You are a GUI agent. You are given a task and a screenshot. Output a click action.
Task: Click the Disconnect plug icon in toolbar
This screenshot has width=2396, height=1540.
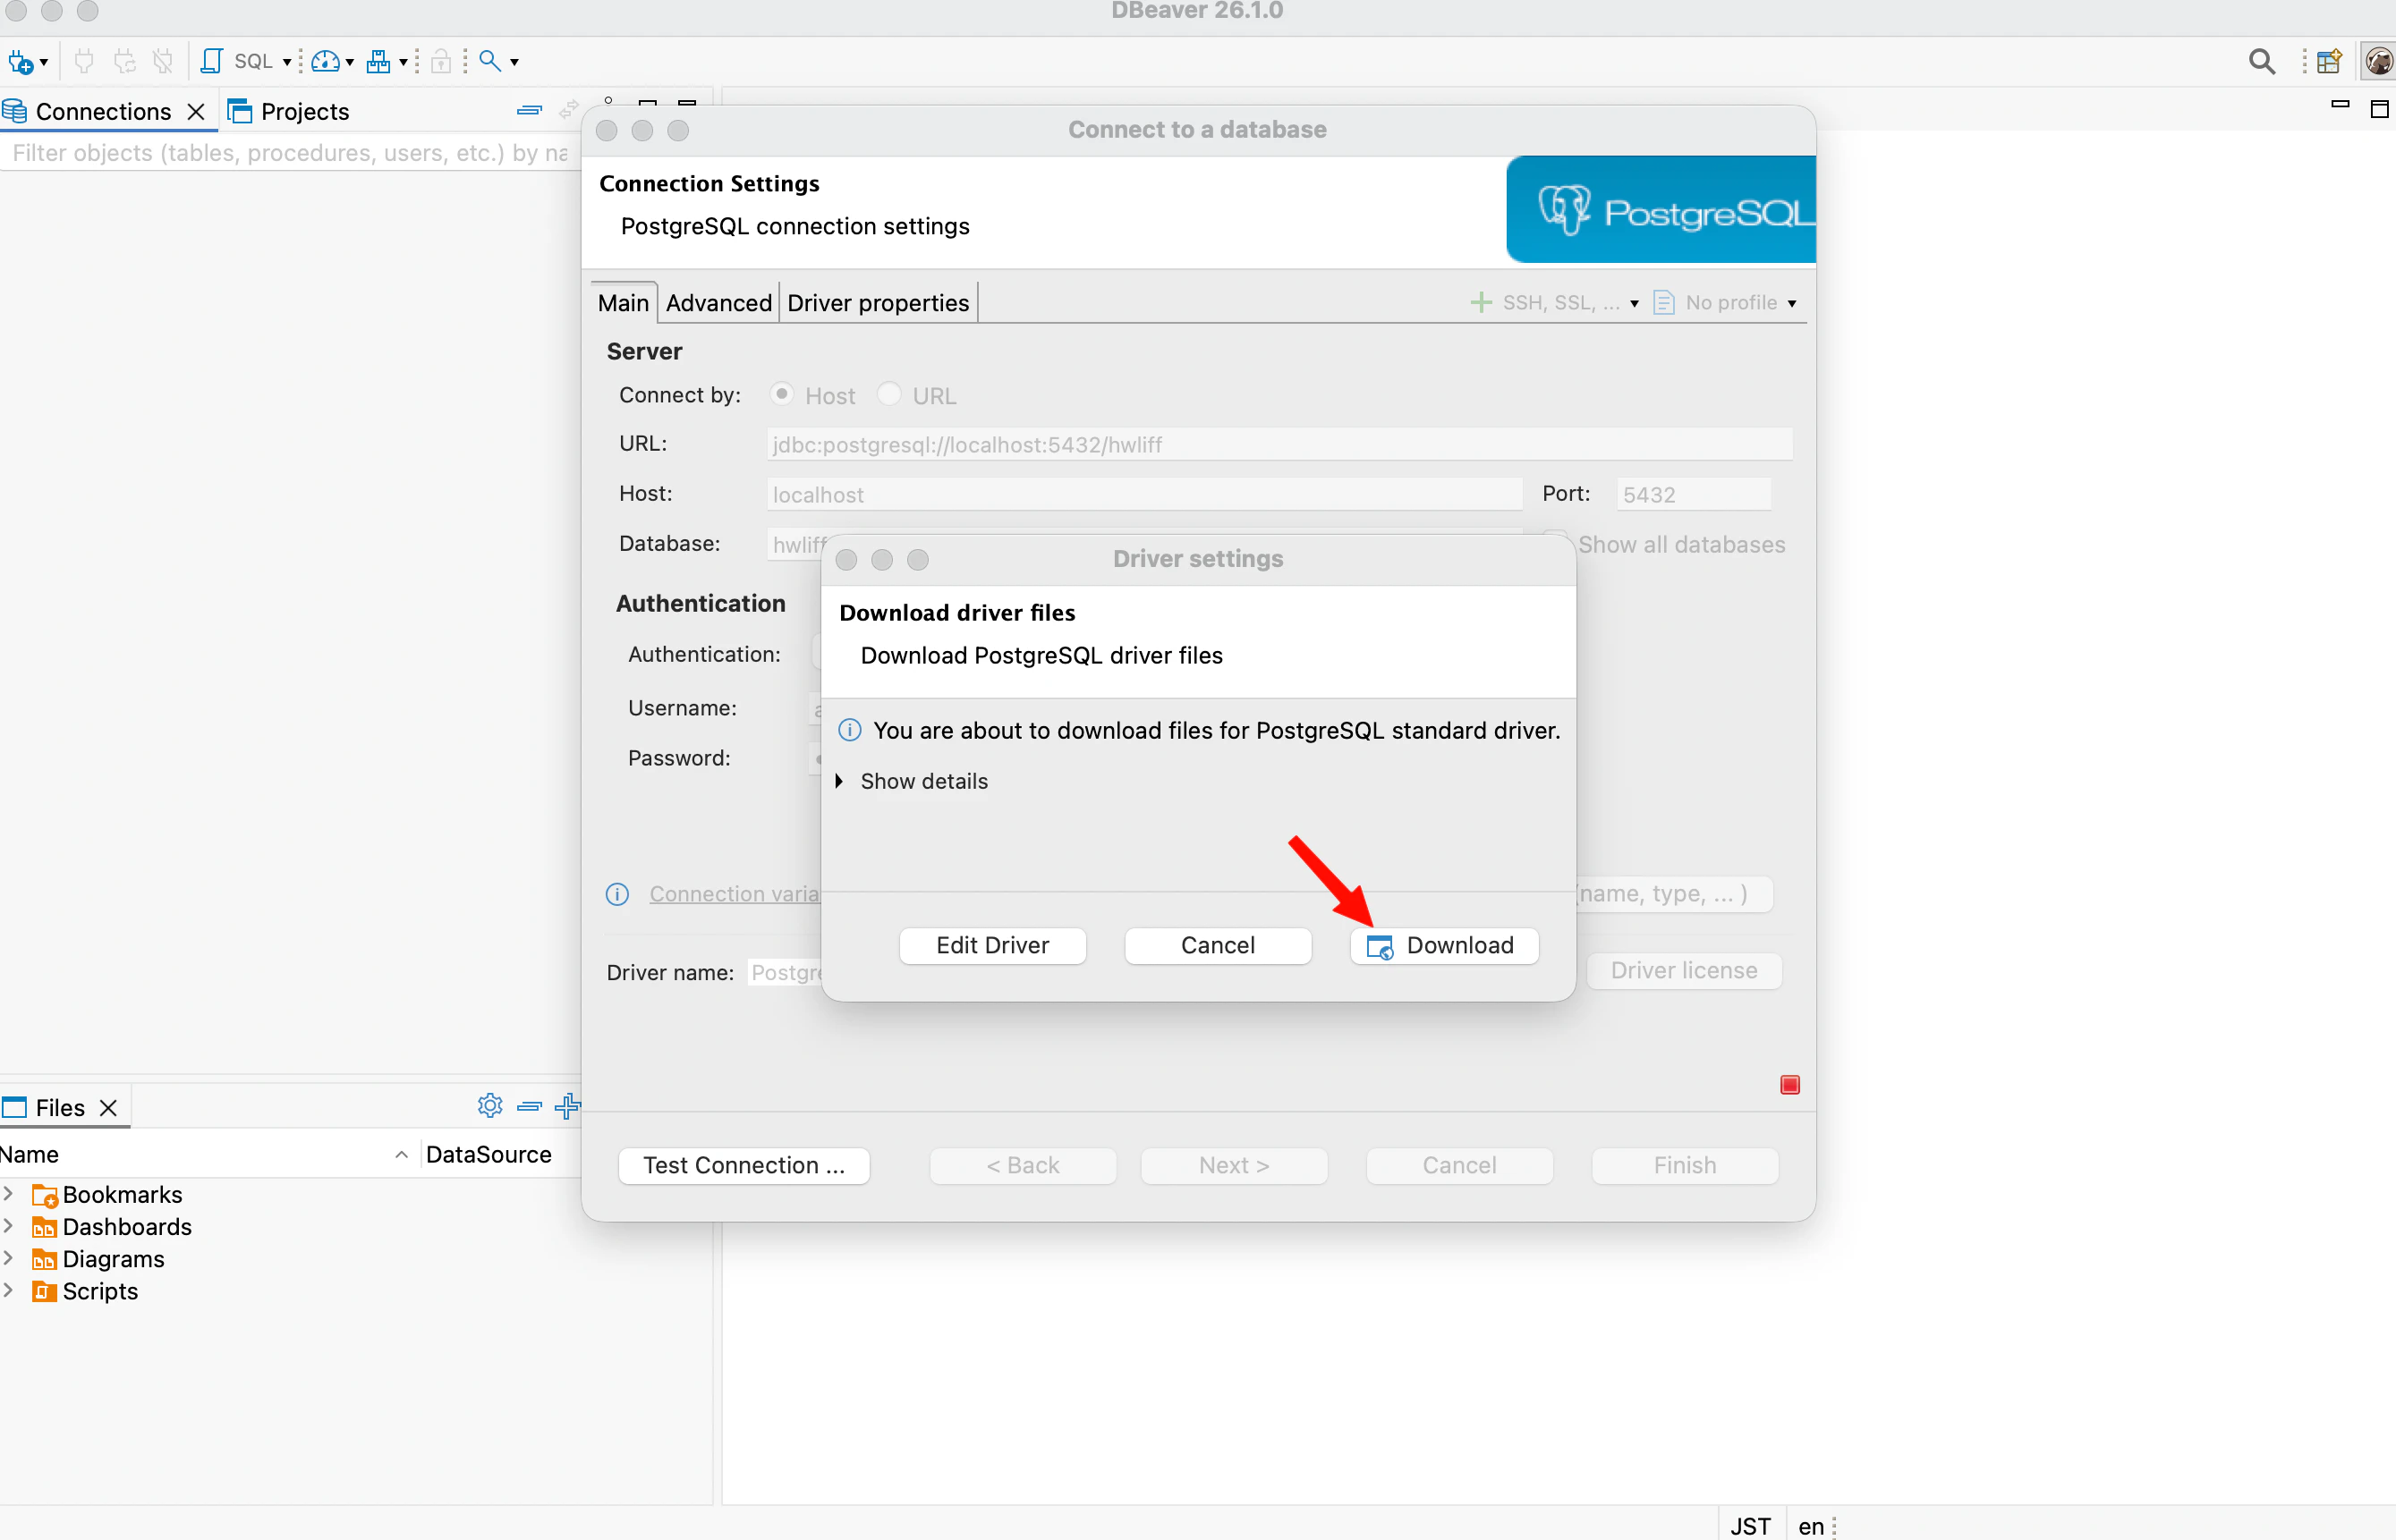pos(163,62)
